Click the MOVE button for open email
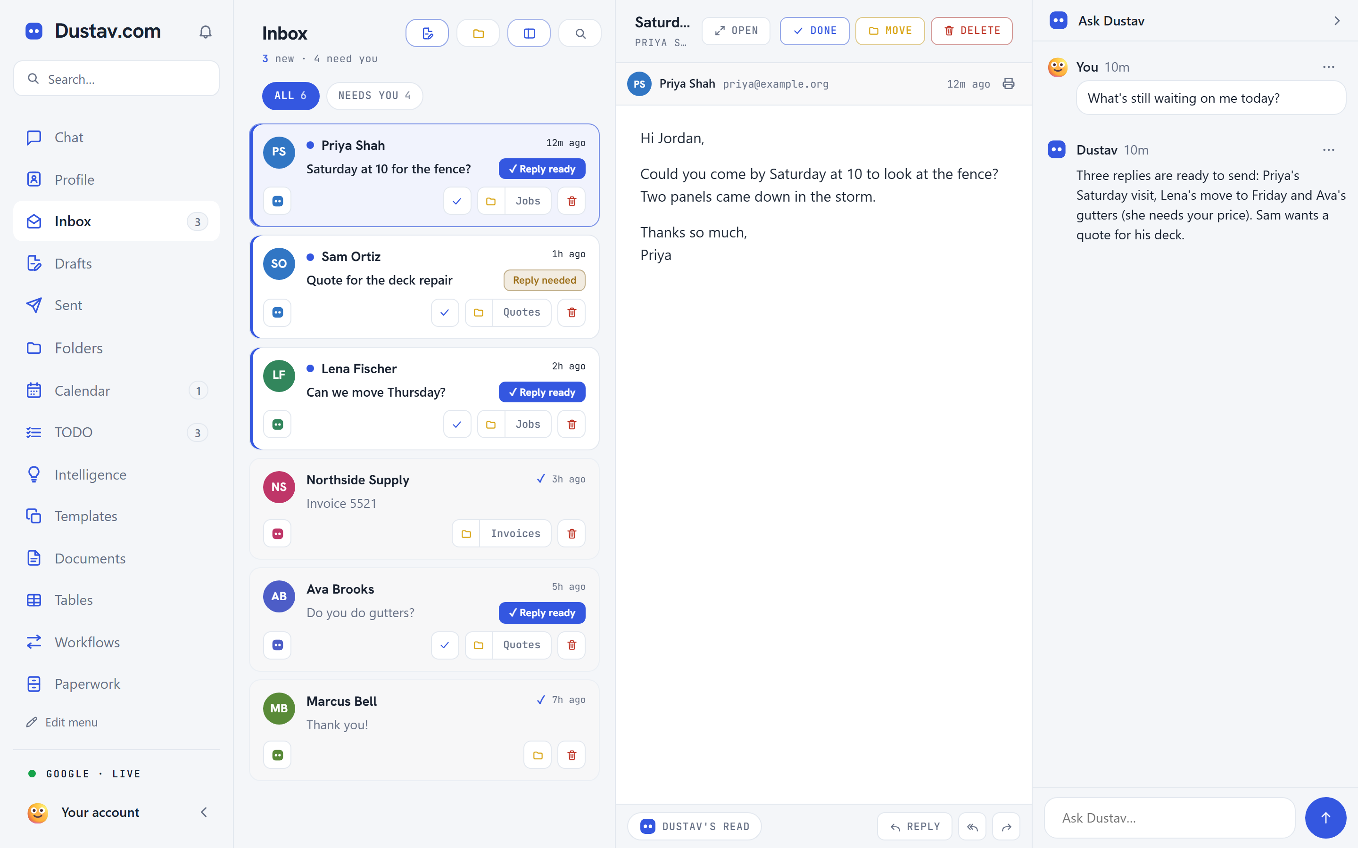This screenshot has height=848, width=1358. (x=889, y=31)
